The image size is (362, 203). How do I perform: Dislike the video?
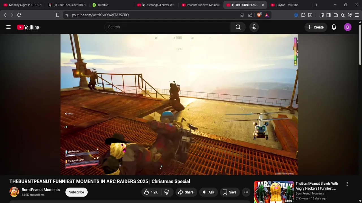[167, 192]
